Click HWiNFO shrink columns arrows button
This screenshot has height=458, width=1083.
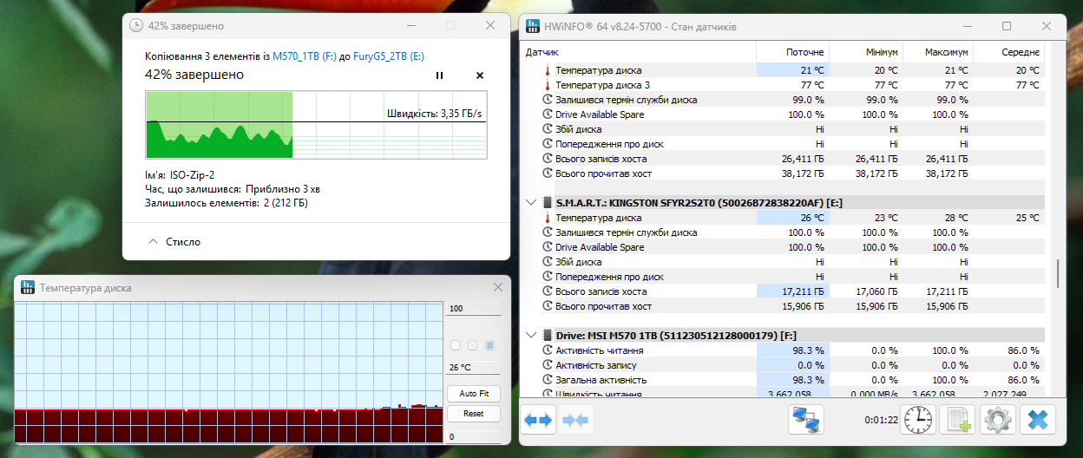tap(575, 421)
